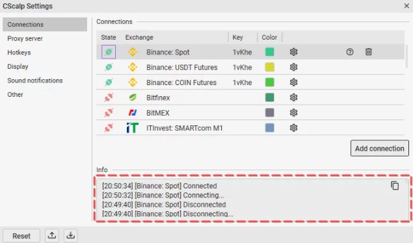
Task: Open settings gear for Binance: USDT Futures
Action: [293, 67]
